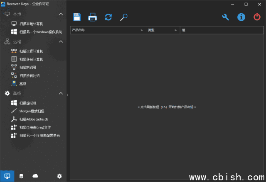Open the cloud tab at bottom
Screen dimensions: 266x182
(x=35, y=176)
